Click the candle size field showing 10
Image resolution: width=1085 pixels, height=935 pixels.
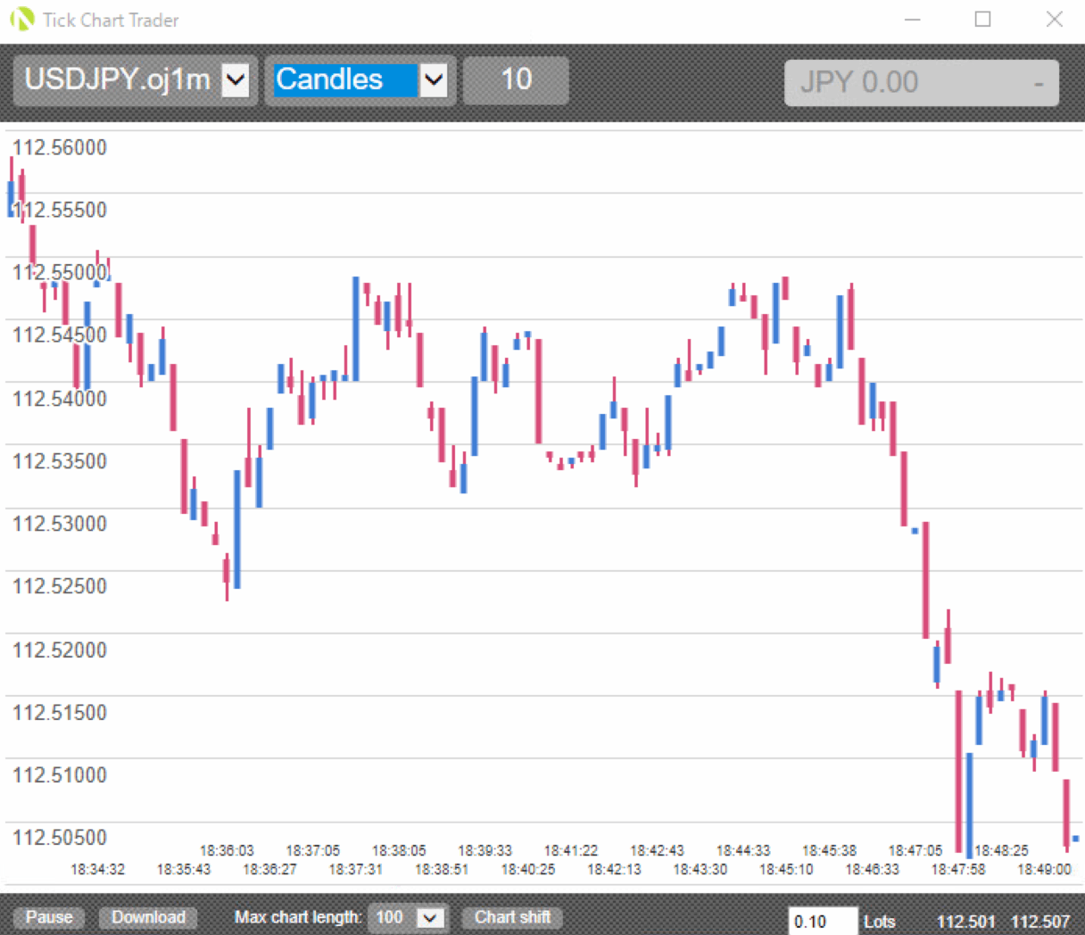point(516,80)
